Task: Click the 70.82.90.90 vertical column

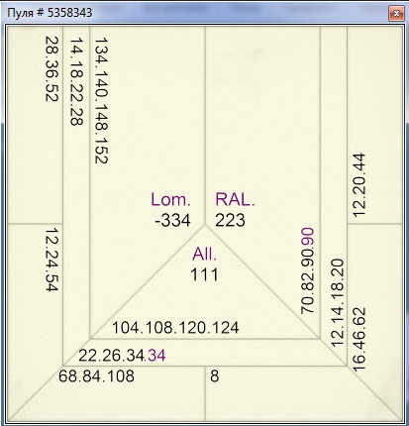Action: pyautogui.click(x=308, y=270)
